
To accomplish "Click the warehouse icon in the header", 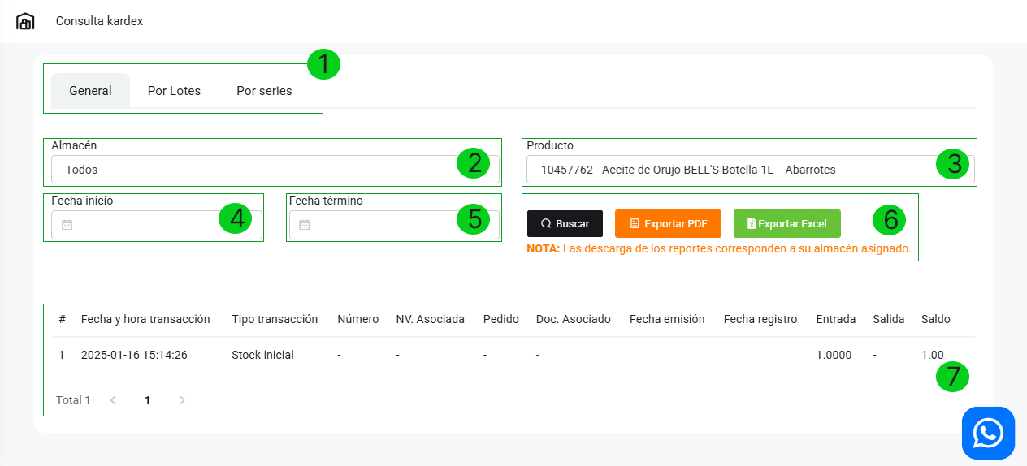I will pos(25,21).
